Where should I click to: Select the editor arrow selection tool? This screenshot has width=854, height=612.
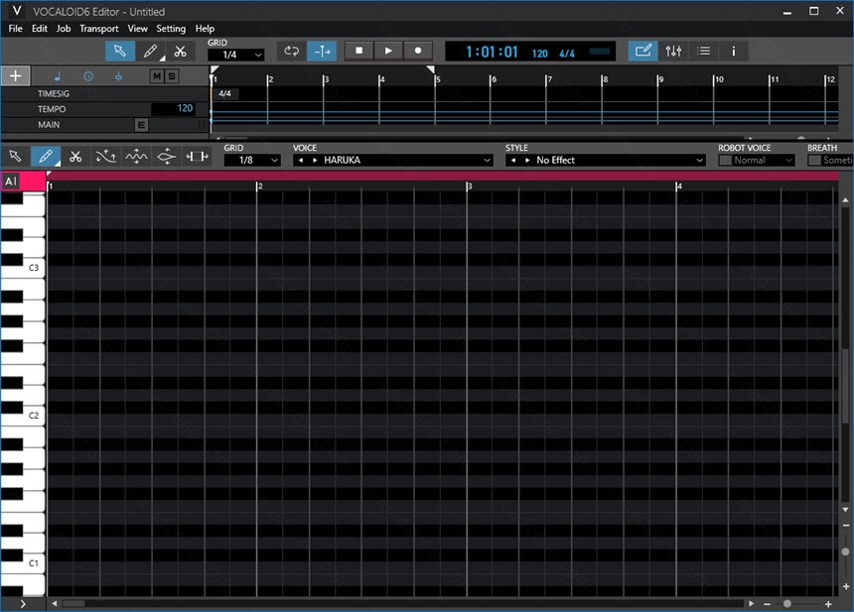click(x=15, y=157)
